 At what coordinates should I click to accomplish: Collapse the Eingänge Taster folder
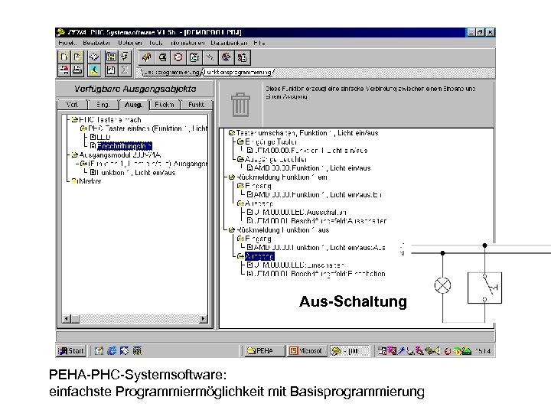[240, 141]
